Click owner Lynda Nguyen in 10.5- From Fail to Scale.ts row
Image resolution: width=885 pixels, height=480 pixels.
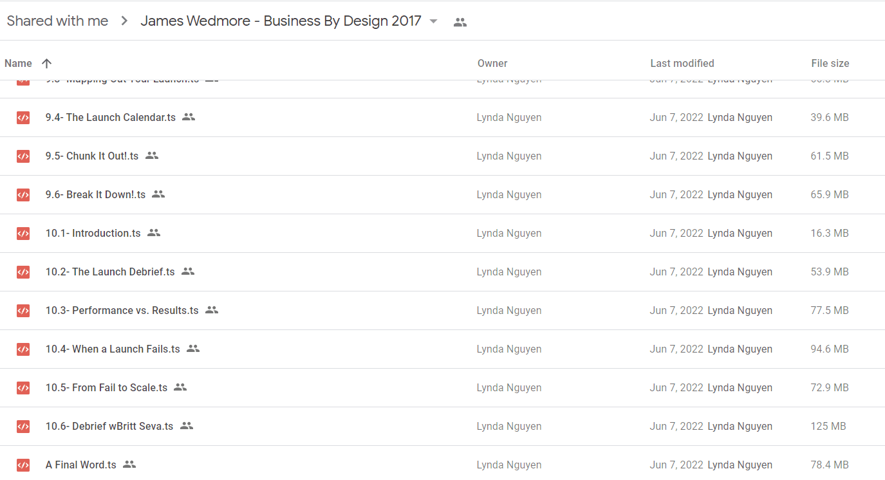click(x=509, y=387)
